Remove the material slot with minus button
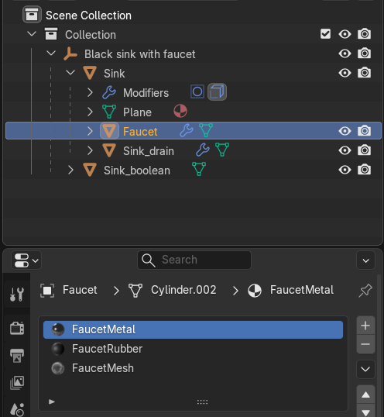 (365, 344)
